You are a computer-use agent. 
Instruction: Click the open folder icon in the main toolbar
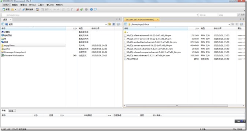13,9
